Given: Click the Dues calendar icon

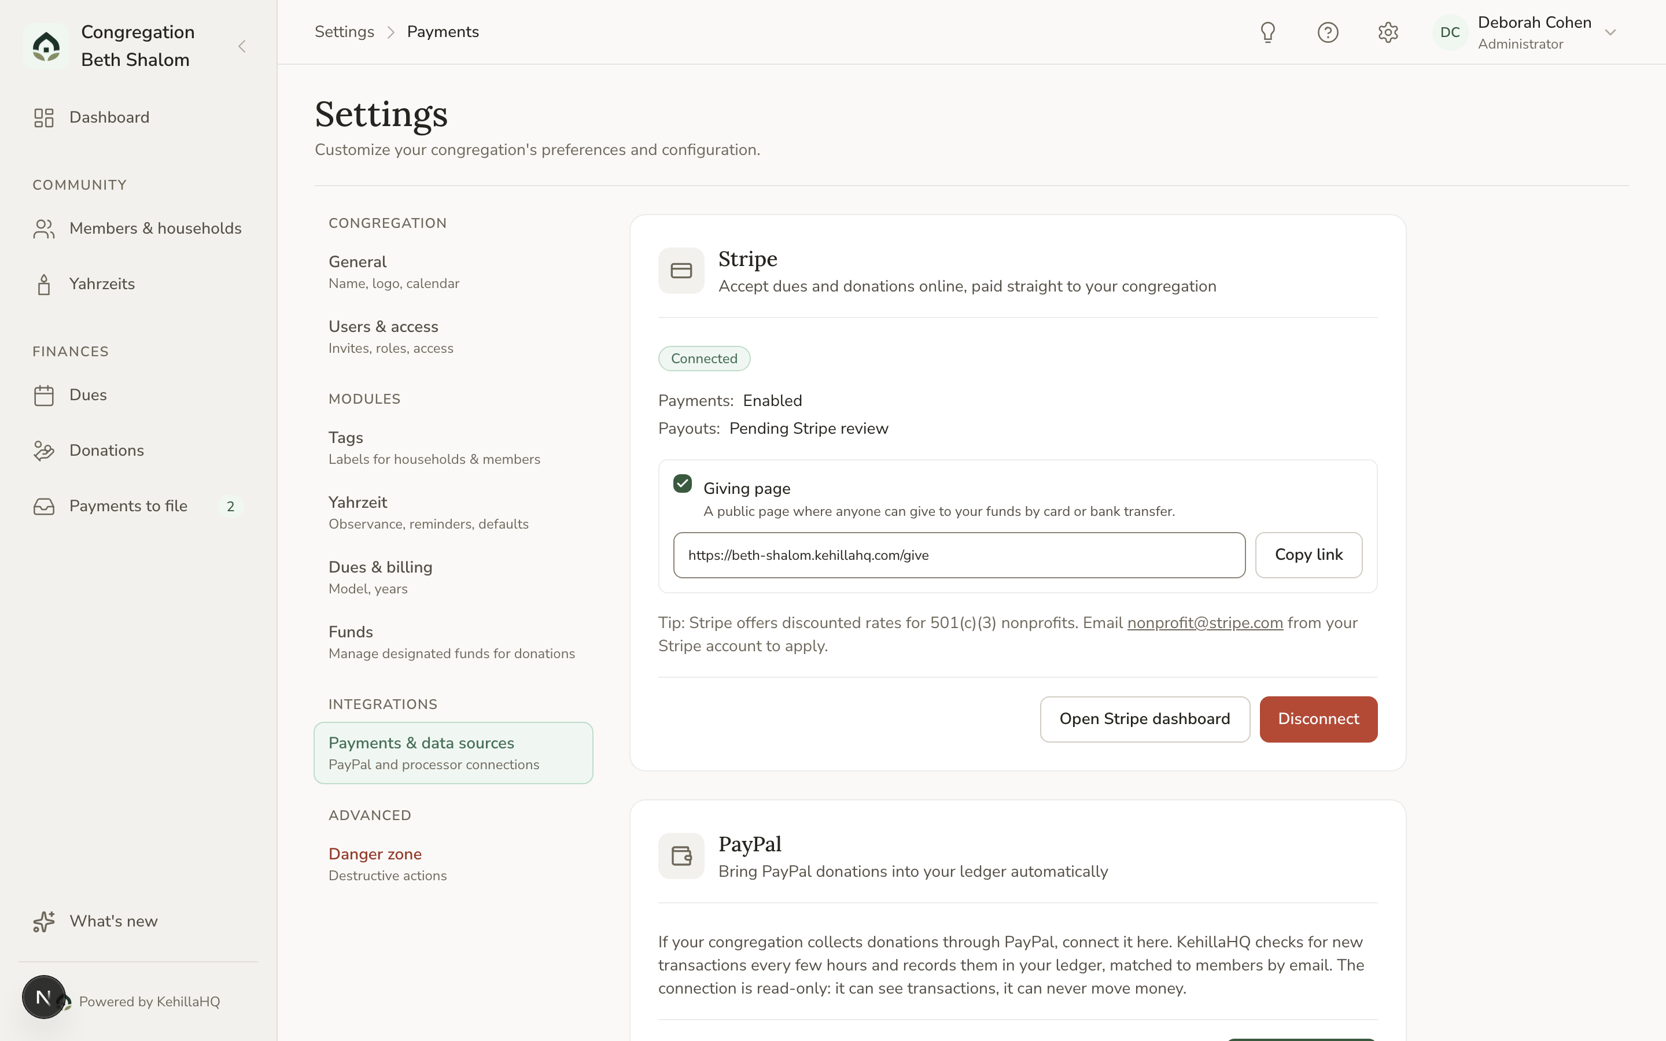Looking at the screenshot, I should [x=44, y=395].
